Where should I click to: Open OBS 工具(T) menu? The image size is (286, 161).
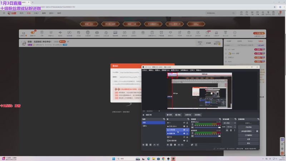192,70
